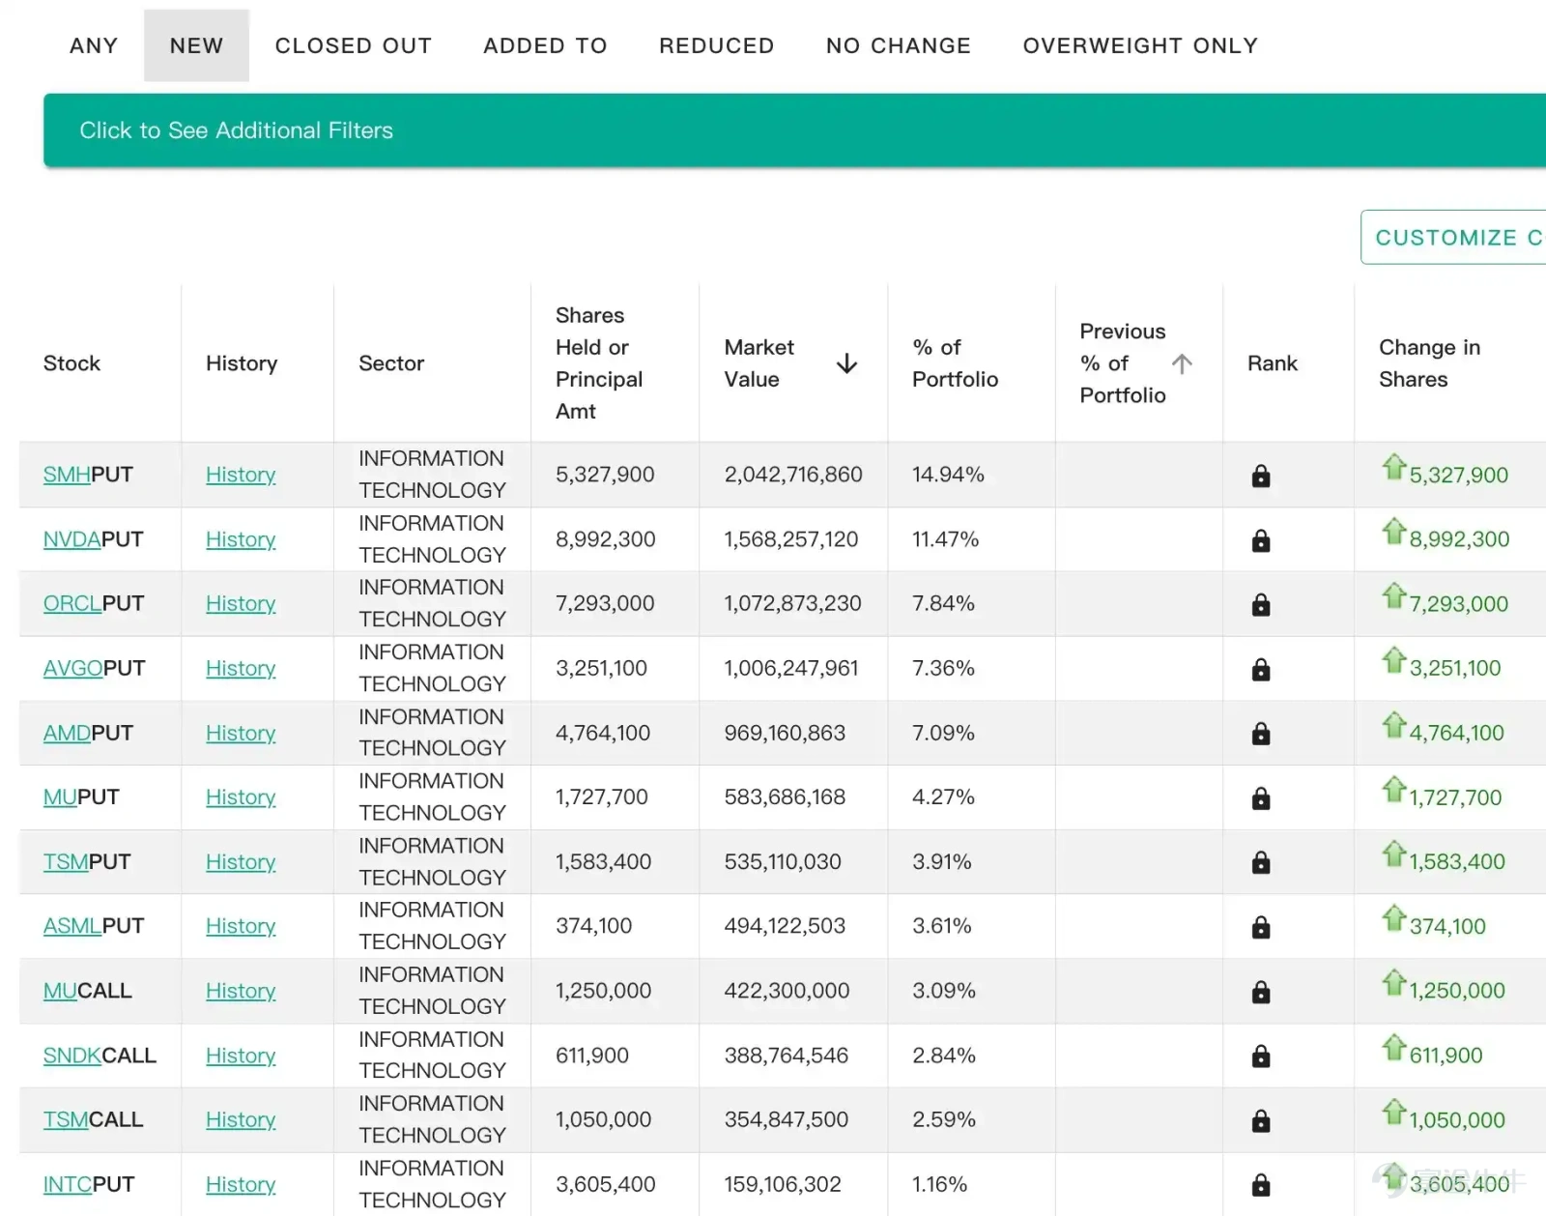Click the lock icon in SNDK CALL row
1546x1216 pixels.
click(1260, 1056)
